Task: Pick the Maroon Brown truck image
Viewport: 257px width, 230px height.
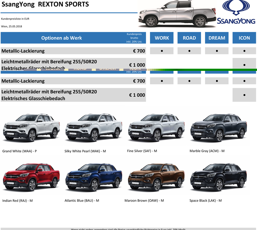Action: click(x=156, y=177)
